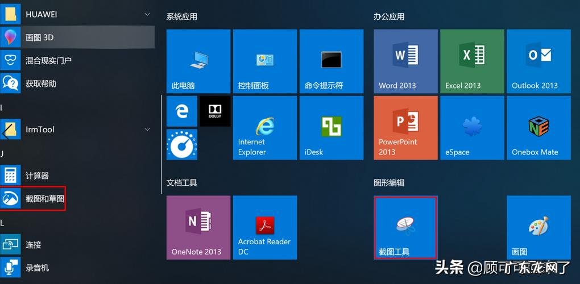Open 混合现实门户 in the app list
Image resolution: width=580 pixels, height=284 pixels.
coord(77,60)
